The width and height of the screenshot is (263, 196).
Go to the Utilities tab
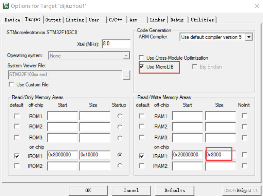(202, 20)
